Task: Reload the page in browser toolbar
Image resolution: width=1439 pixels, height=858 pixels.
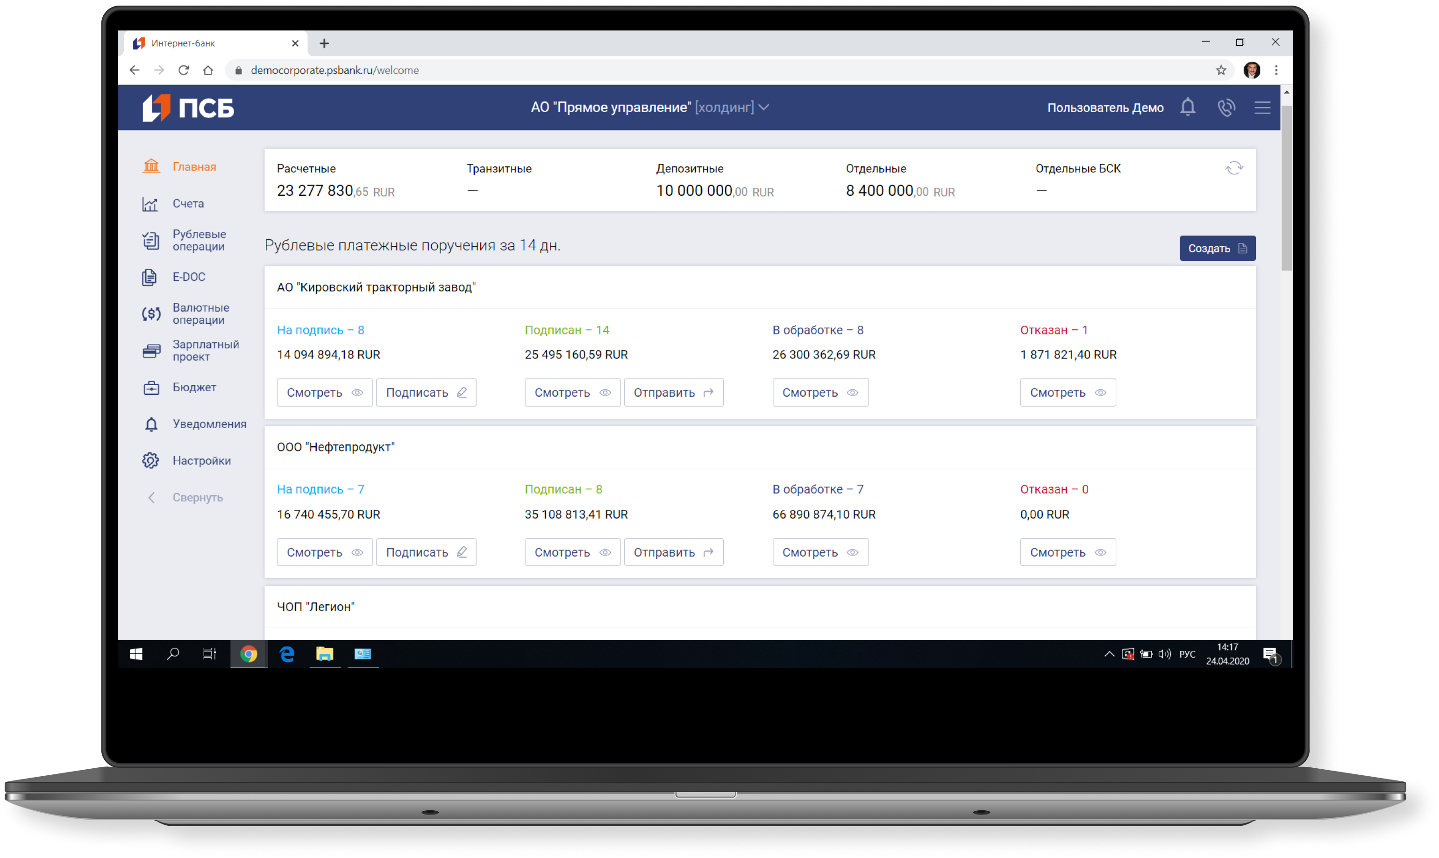Action: (x=184, y=70)
